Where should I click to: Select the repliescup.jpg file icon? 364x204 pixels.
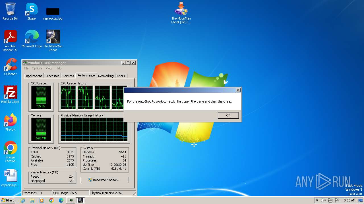(x=53, y=14)
